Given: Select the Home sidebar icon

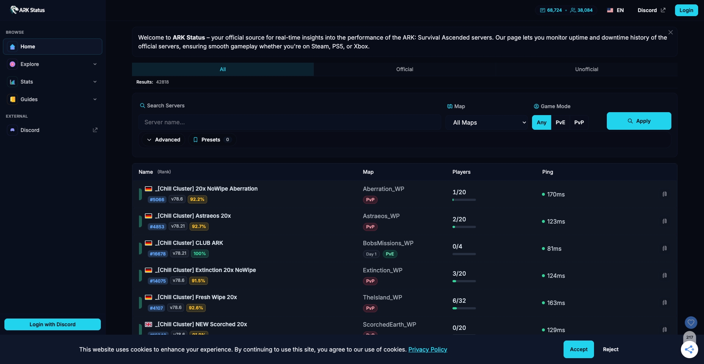Looking at the screenshot, I should 12,47.
